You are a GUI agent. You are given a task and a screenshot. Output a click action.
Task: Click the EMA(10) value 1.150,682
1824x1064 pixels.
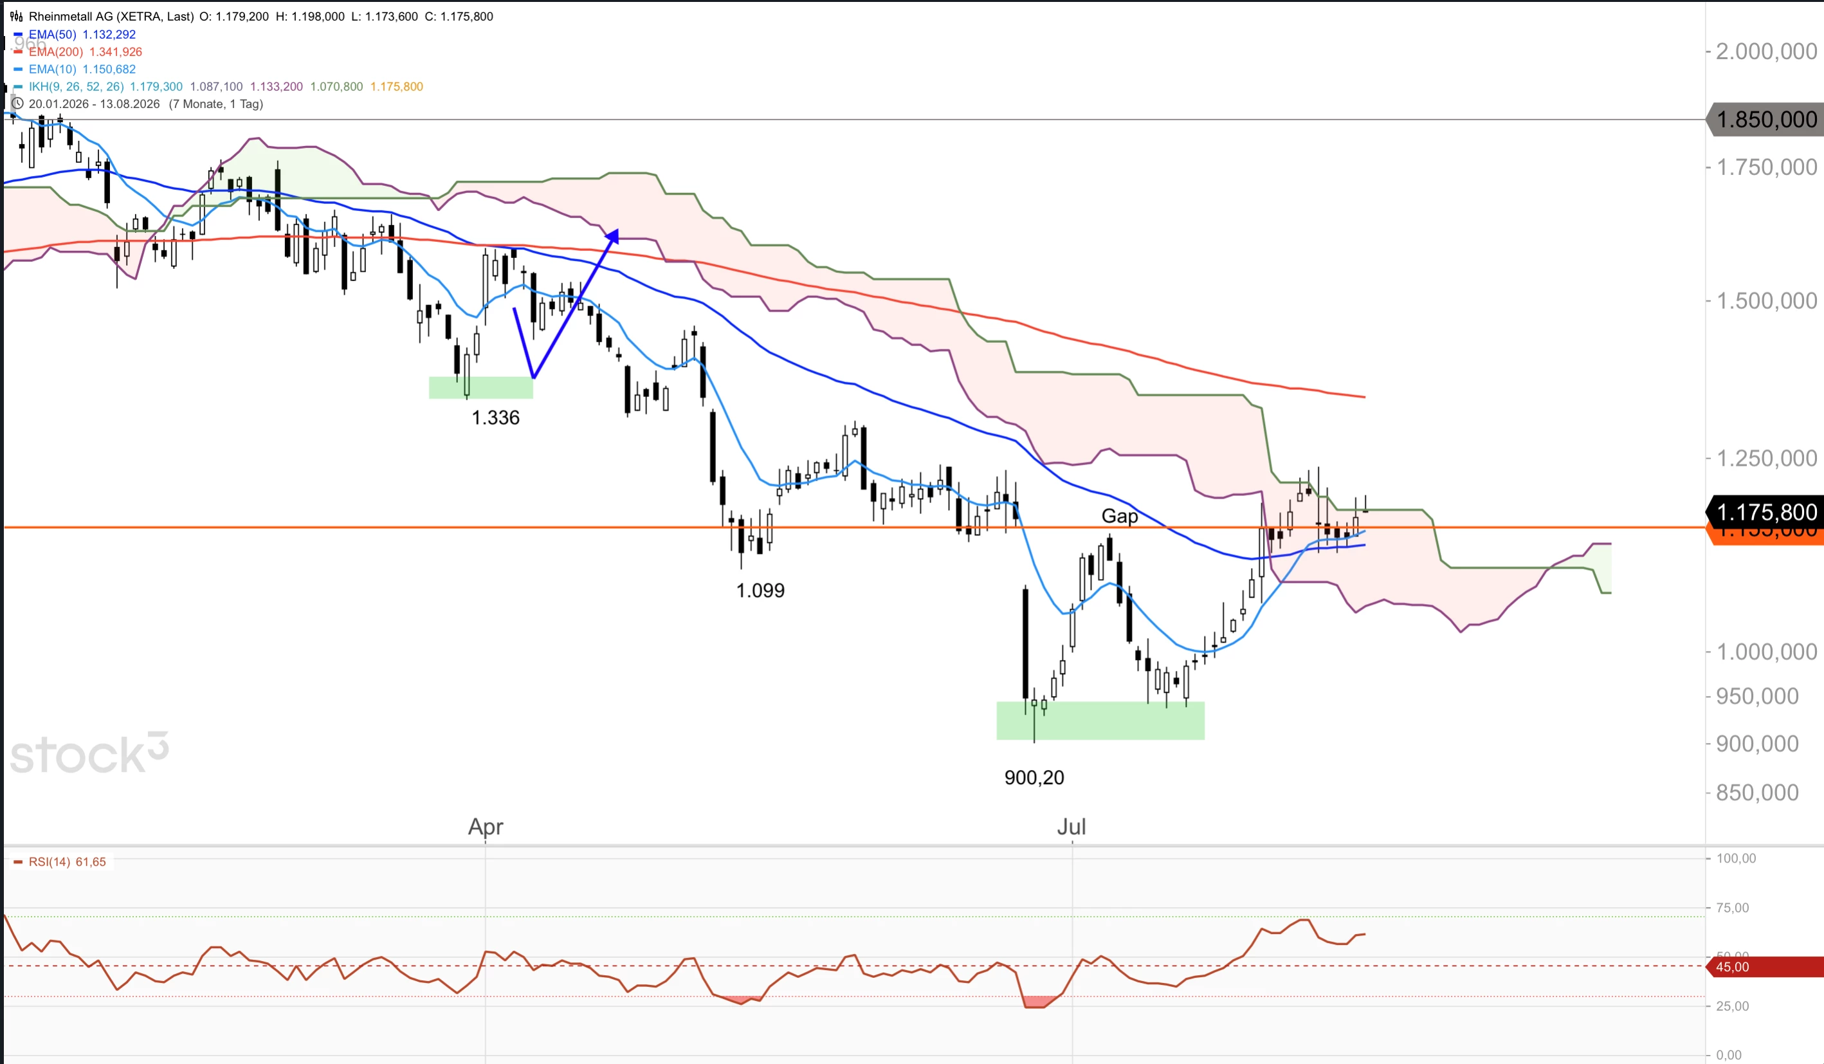click(x=109, y=69)
